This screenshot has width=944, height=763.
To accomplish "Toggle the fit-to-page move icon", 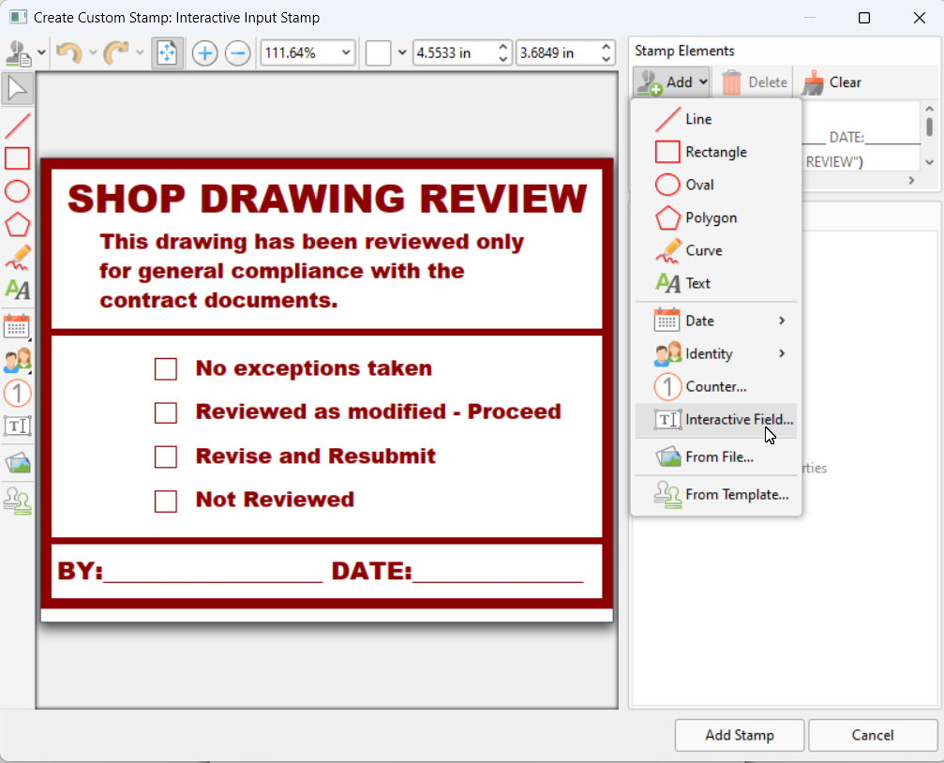I will coord(167,53).
